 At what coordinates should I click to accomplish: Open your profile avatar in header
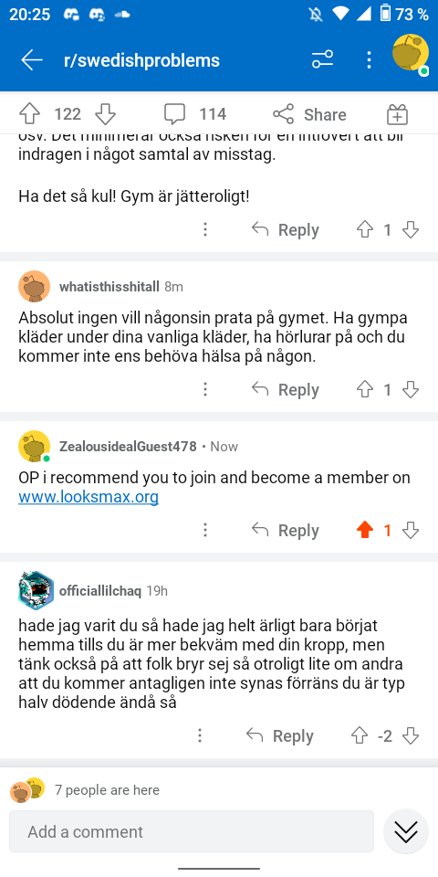tap(411, 55)
